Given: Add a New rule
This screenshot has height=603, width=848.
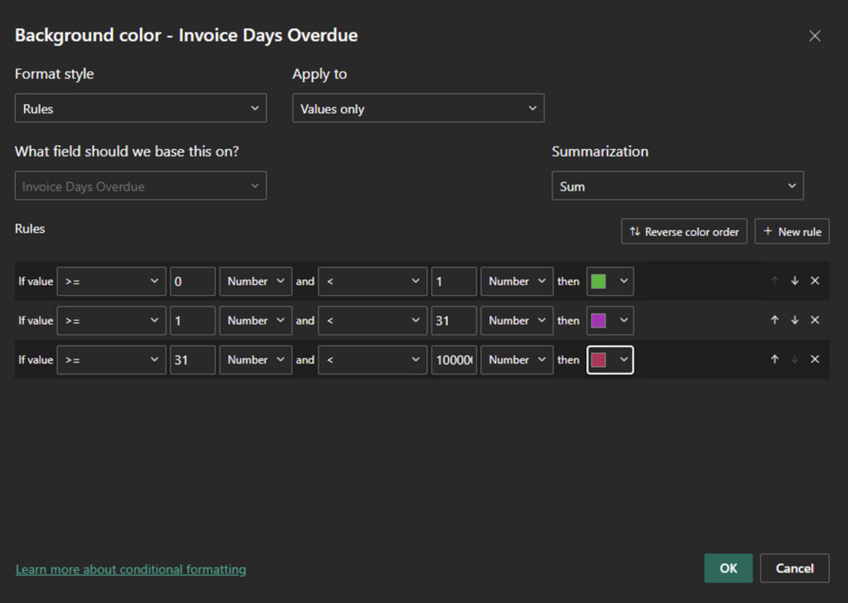Looking at the screenshot, I should pos(792,231).
